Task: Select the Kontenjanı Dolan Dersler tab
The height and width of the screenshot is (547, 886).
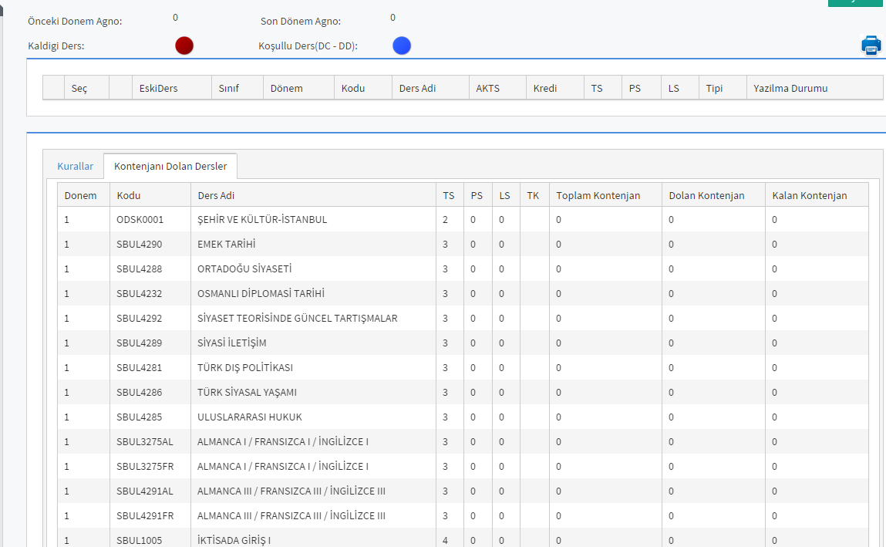Action: pyautogui.click(x=170, y=166)
